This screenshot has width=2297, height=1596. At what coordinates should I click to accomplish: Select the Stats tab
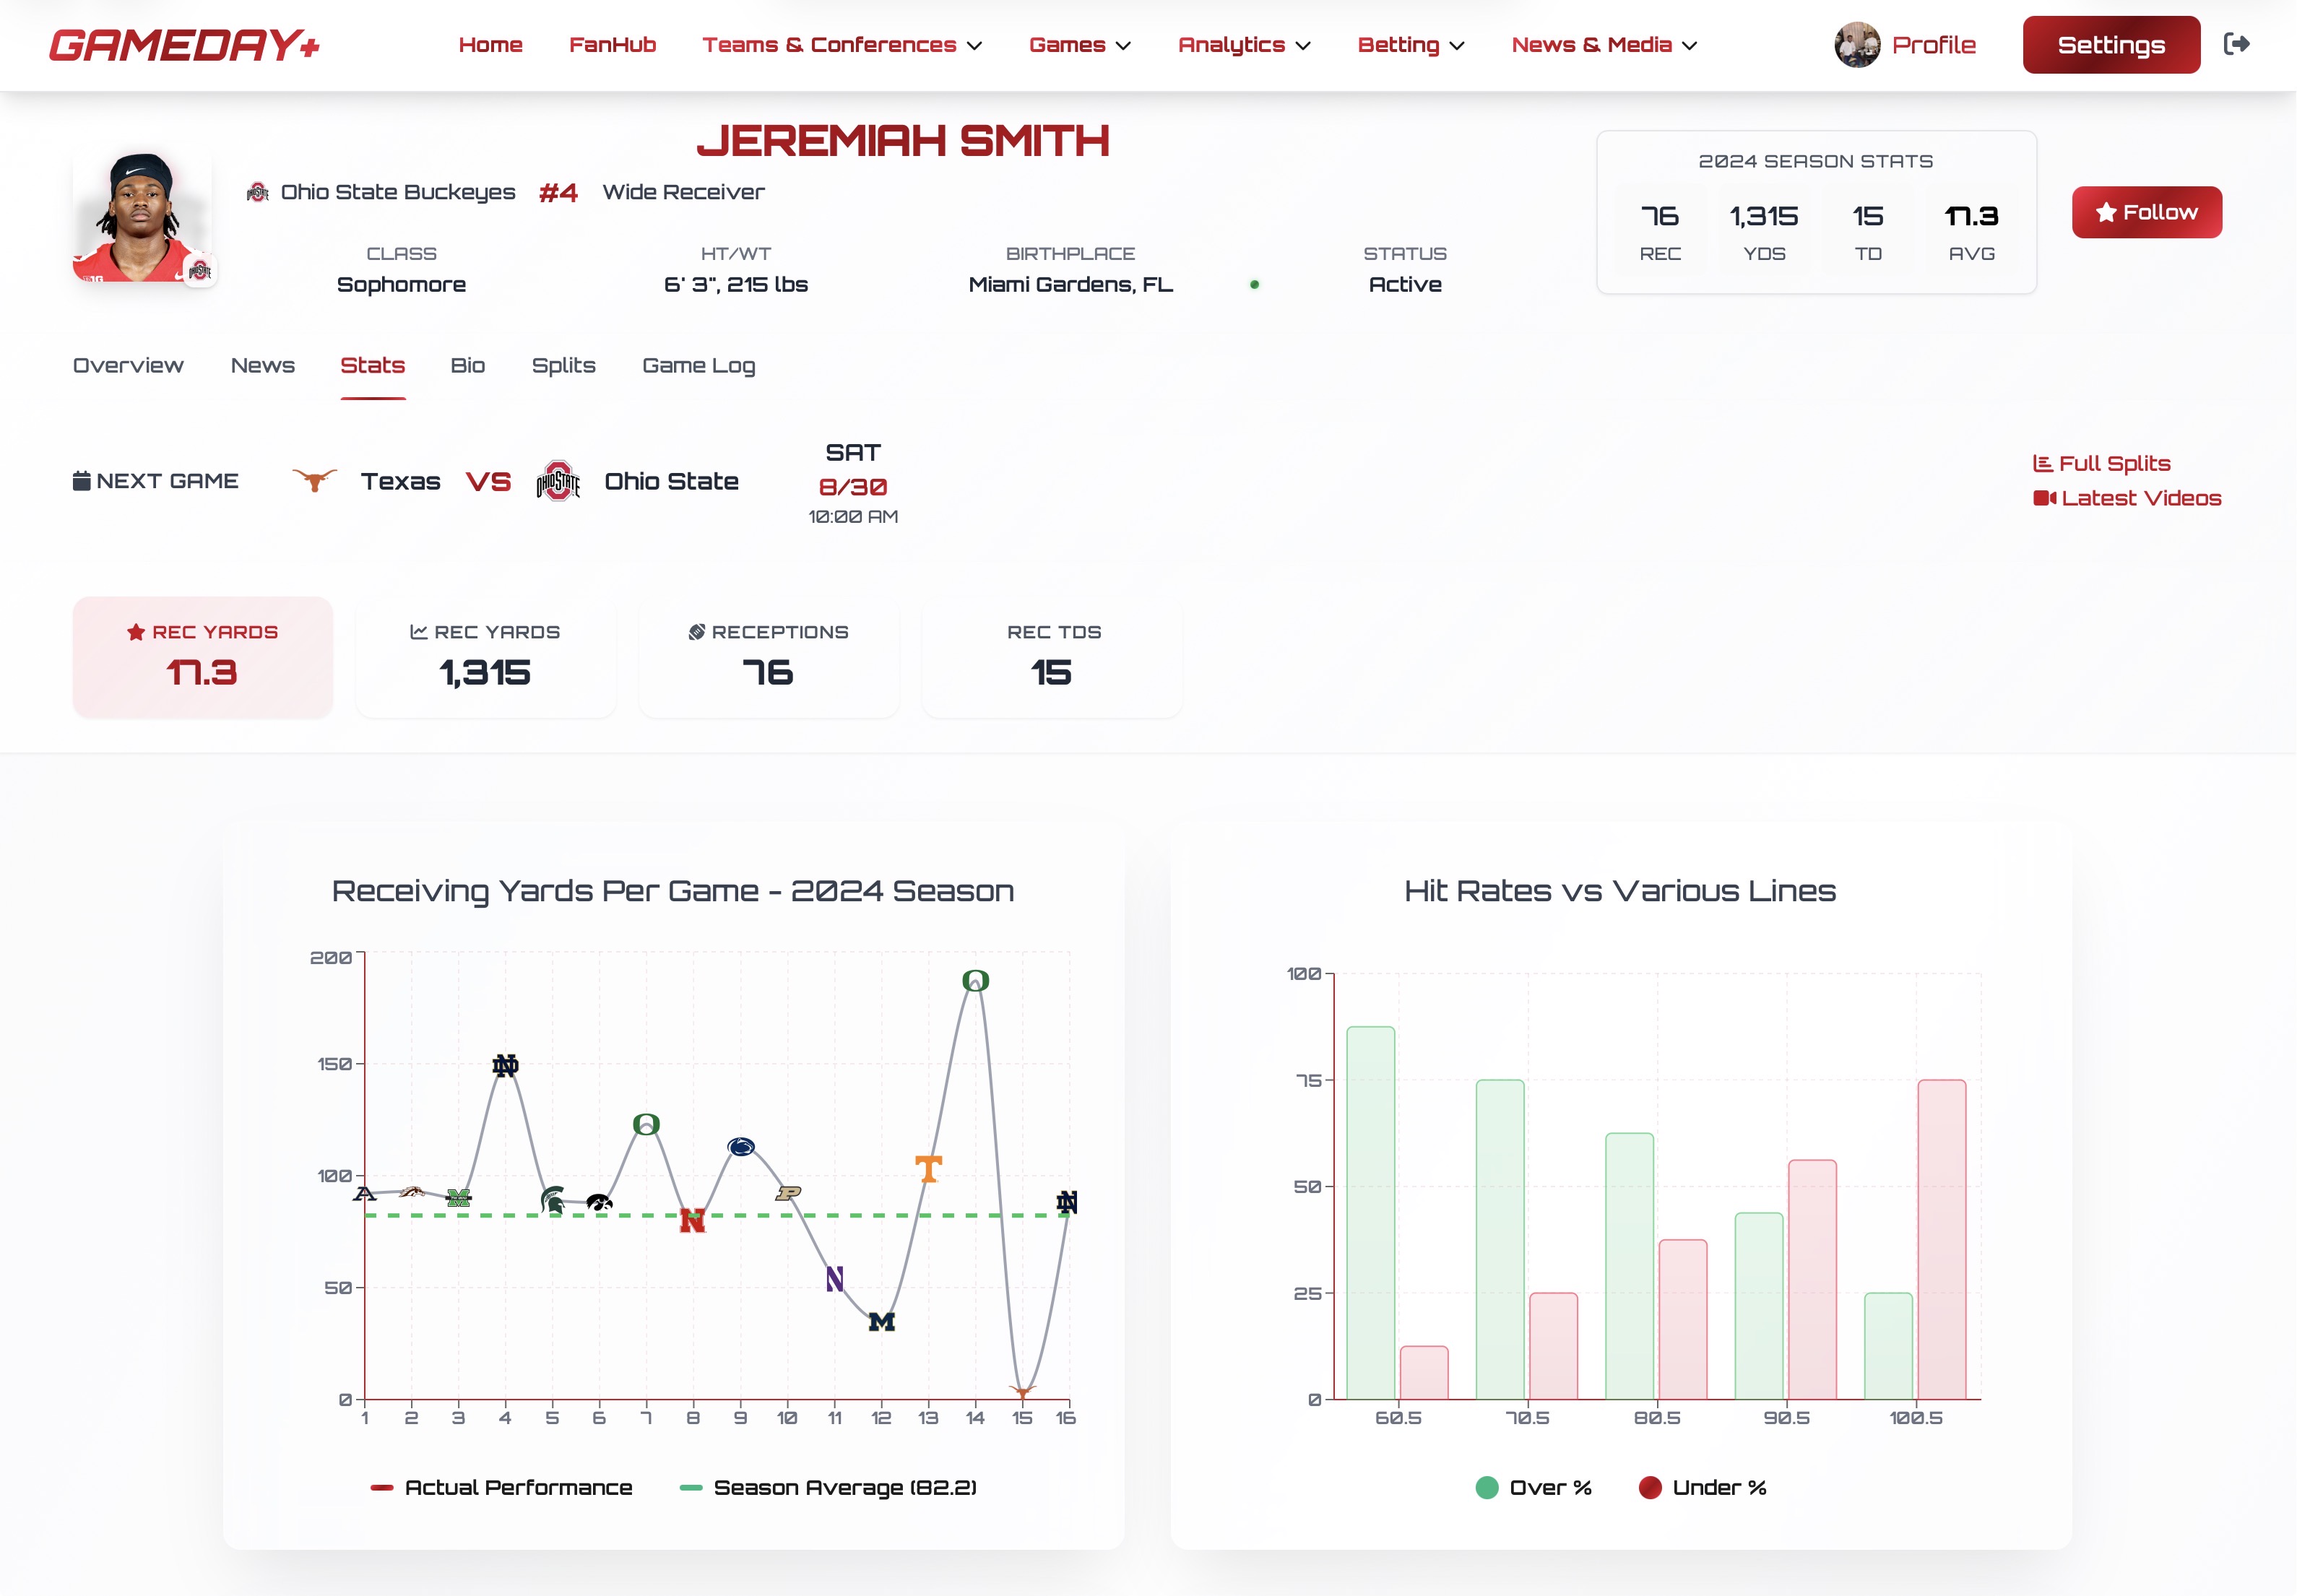pyautogui.click(x=372, y=366)
